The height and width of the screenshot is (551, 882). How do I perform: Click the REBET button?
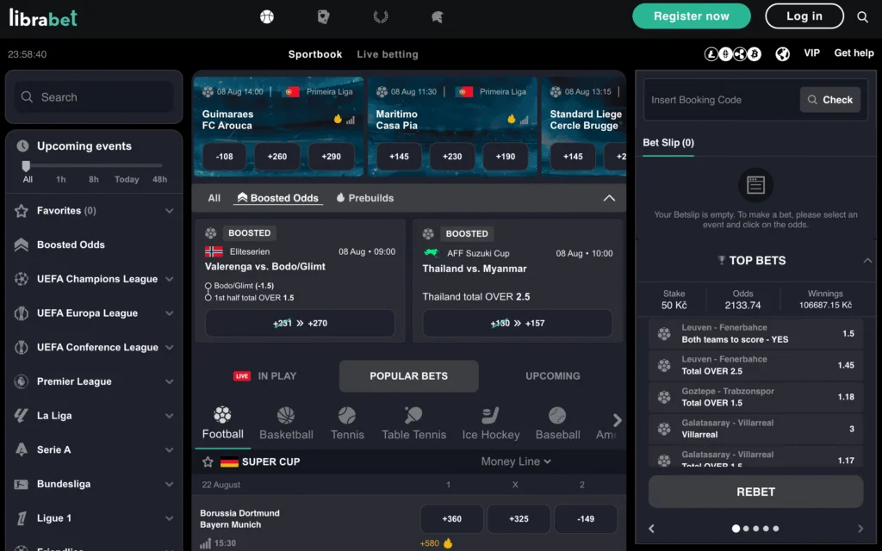(x=755, y=492)
